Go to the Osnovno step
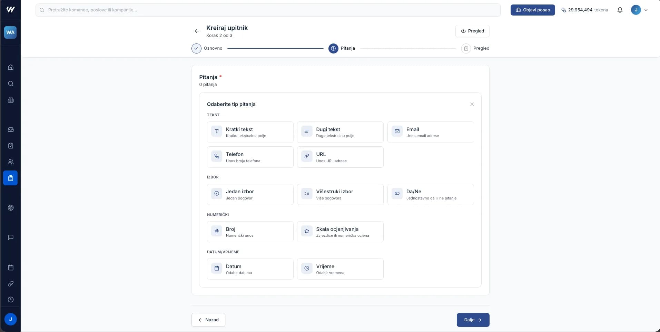Image resolution: width=660 pixels, height=332 pixels. pos(207,48)
